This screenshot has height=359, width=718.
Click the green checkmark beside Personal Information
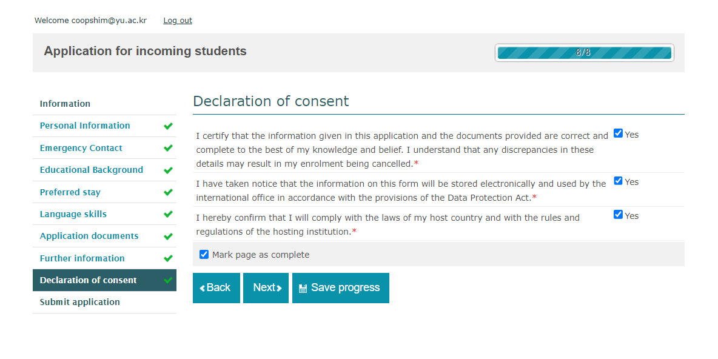(168, 126)
